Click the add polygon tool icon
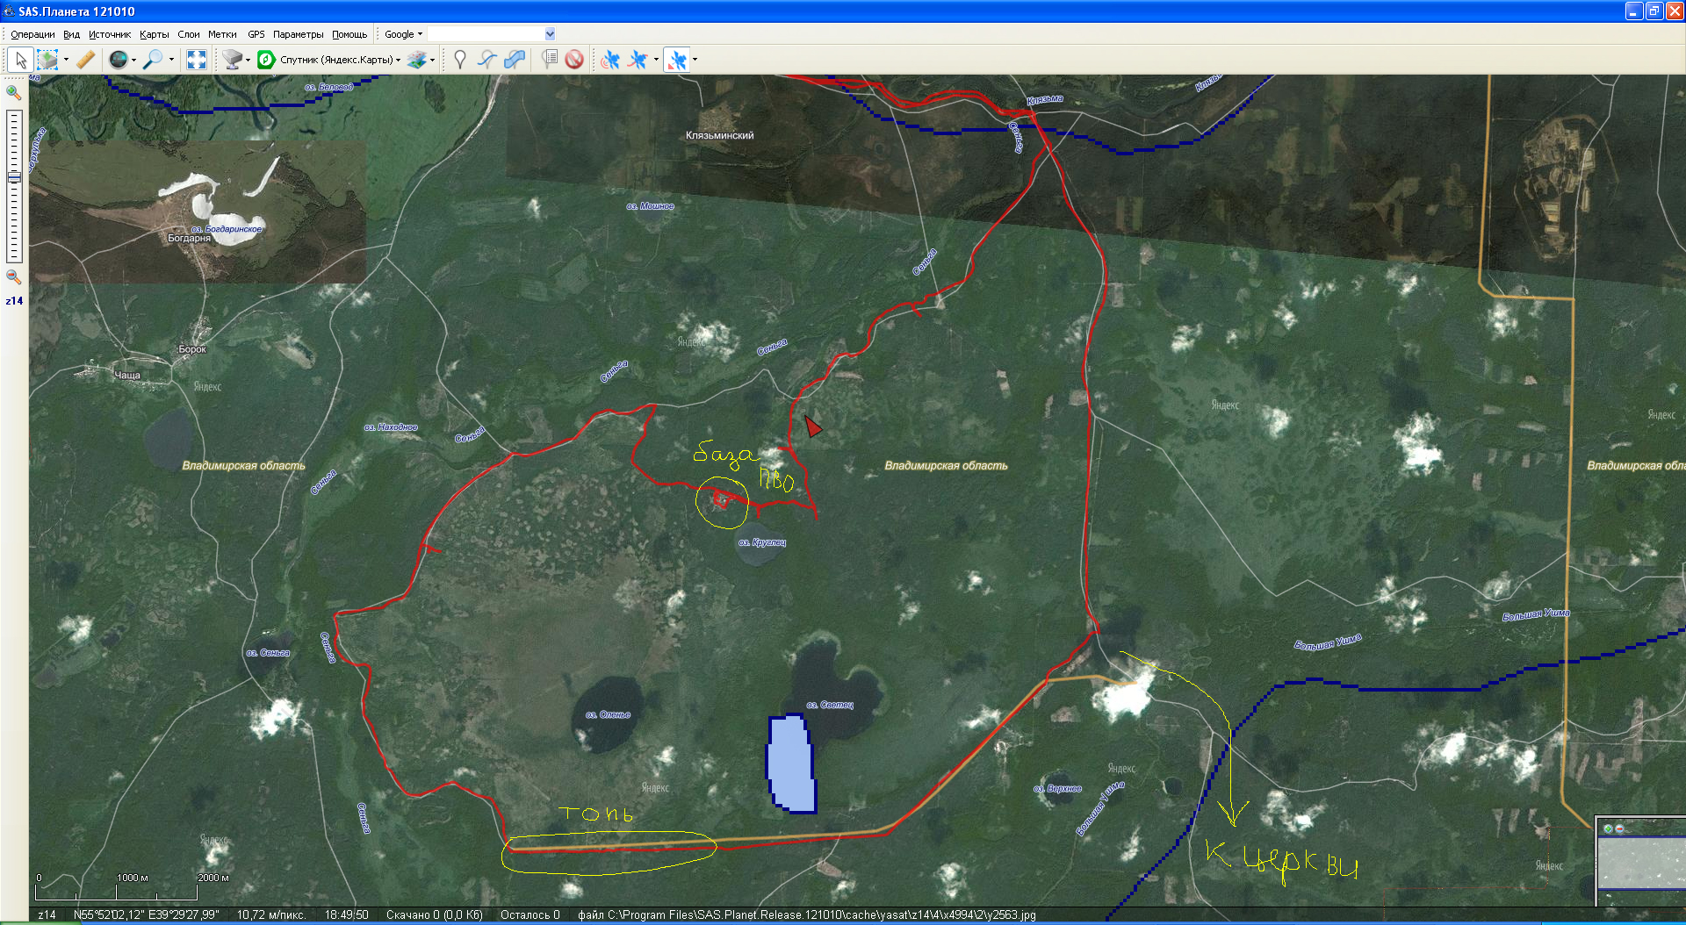 click(515, 60)
